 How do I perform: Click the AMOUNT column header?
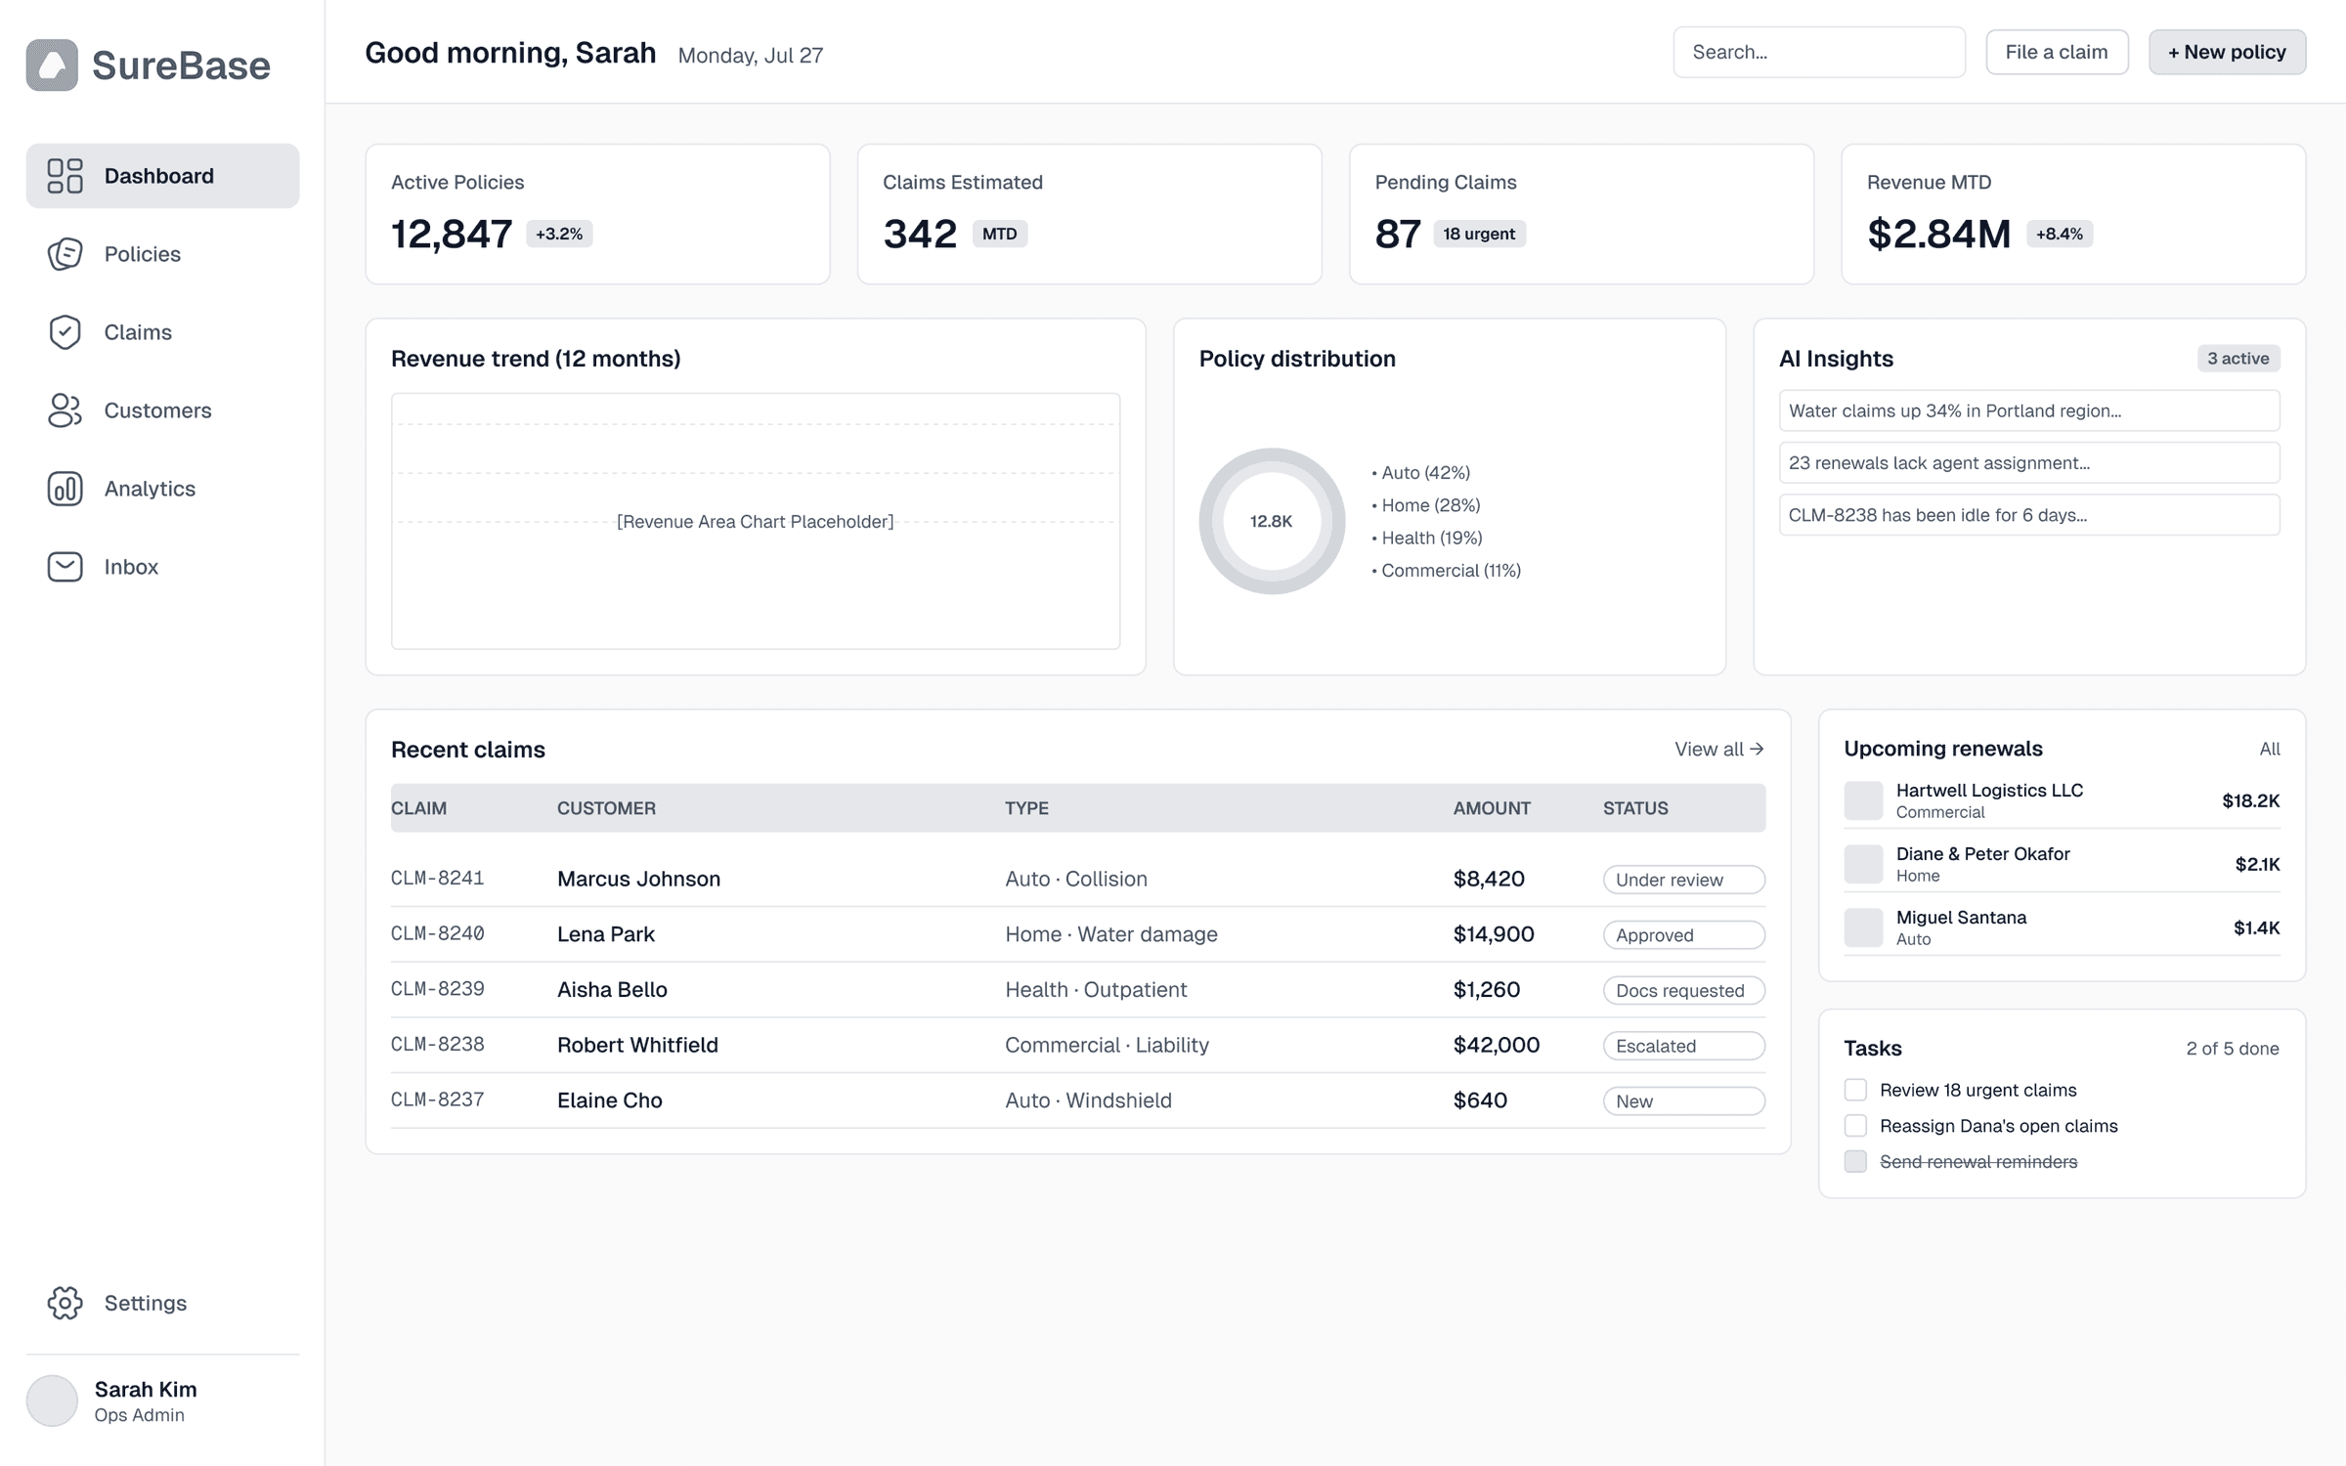1492,808
